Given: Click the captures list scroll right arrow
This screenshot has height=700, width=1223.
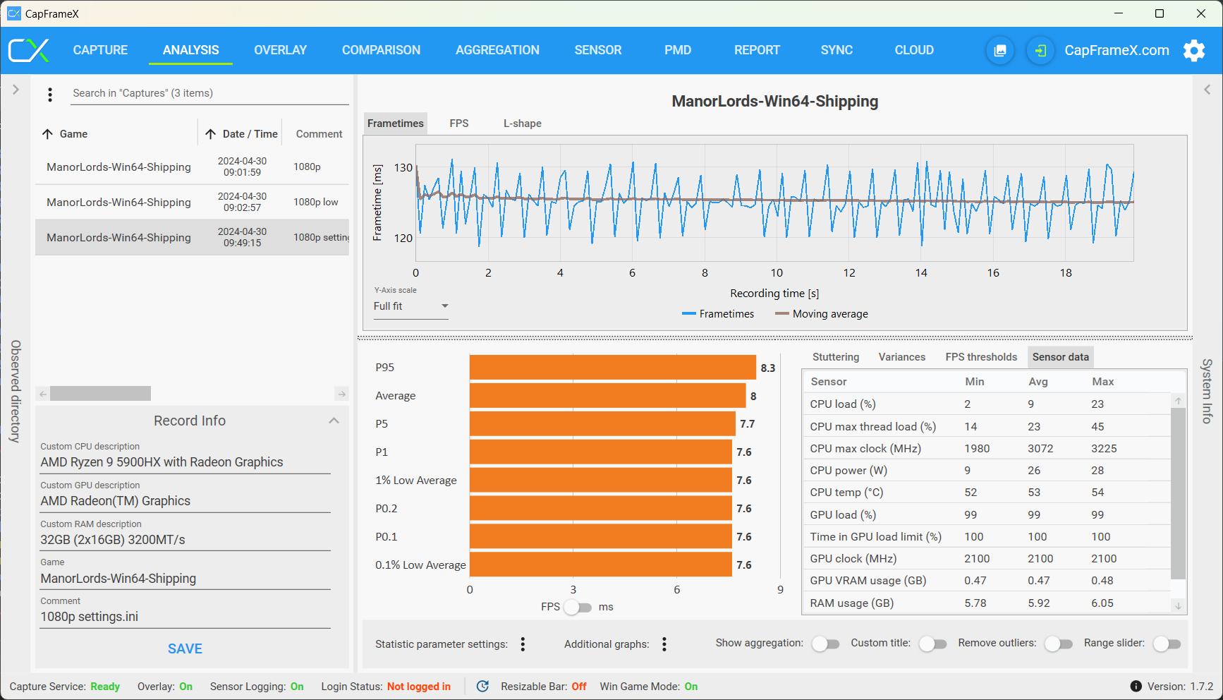Looking at the screenshot, I should [x=341, y=394].
